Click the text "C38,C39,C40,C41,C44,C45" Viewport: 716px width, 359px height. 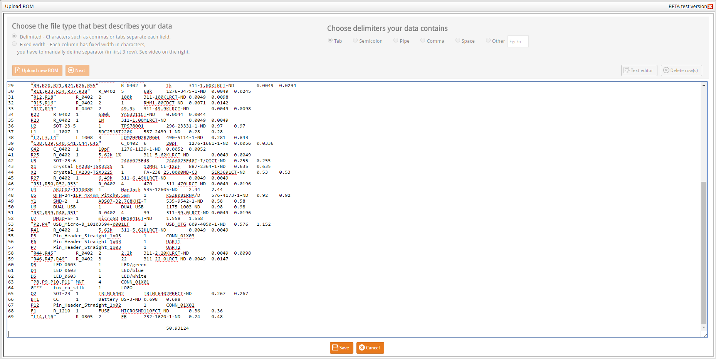coord(66,143)
